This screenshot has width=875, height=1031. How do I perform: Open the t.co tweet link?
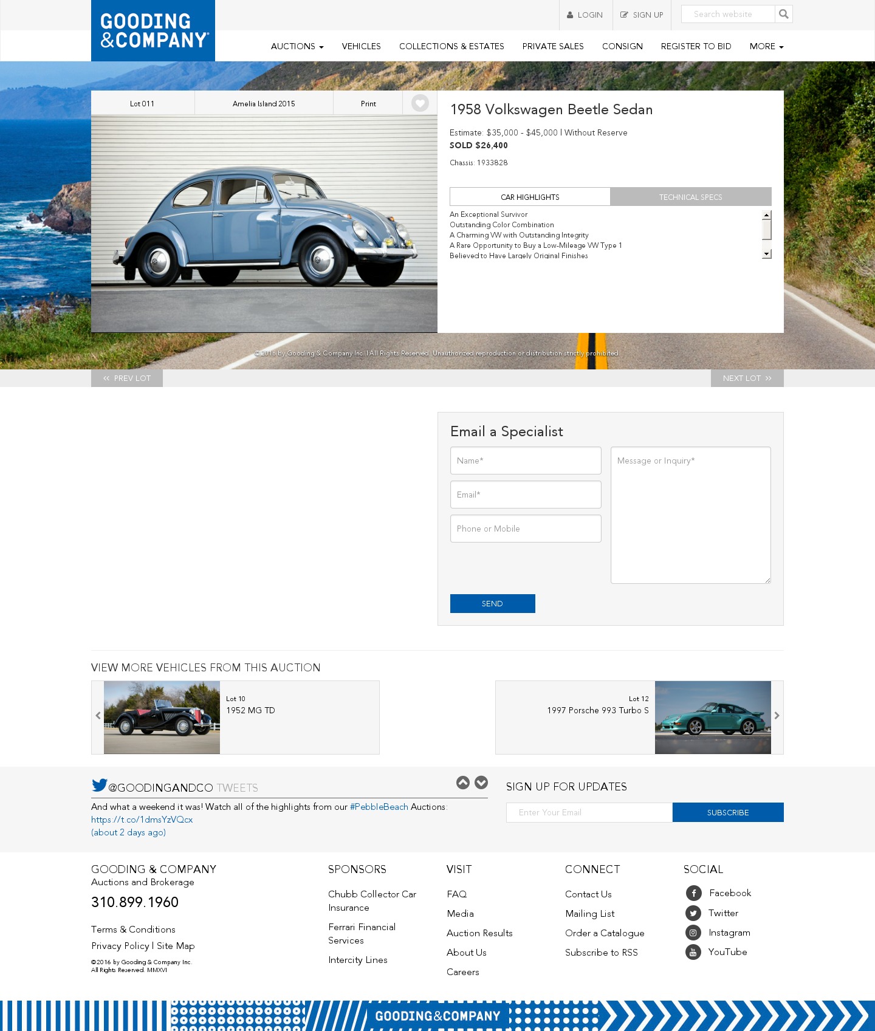[142, 820]
